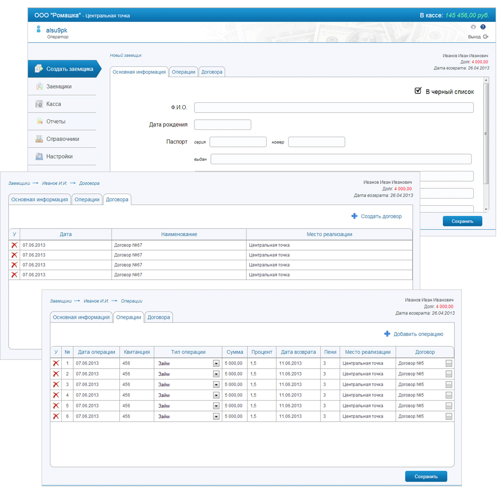
Task: Delete first Договор №67 row in contracts table
Action: 14,245
